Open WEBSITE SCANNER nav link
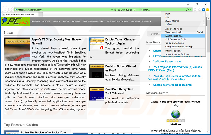The width and height of the screenshot is (211, 135). pos(141,21)
